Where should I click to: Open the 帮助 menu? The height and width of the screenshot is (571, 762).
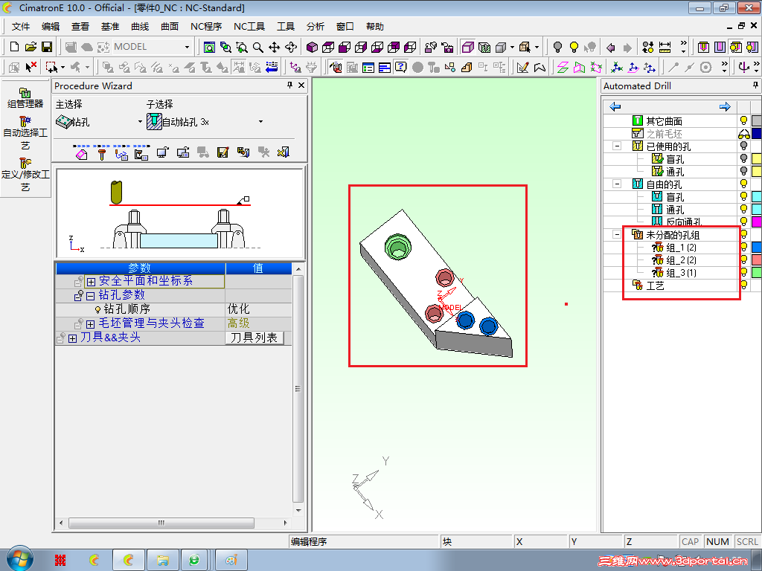point(375,26)
